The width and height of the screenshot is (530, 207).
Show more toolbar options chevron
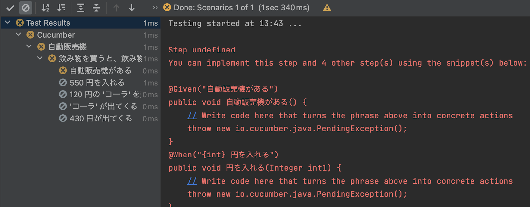[155, 7]
